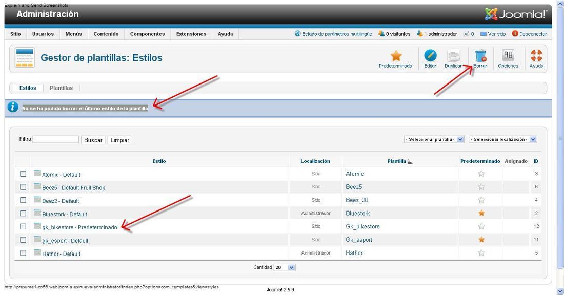This screenshot has height=295, width=564.
Task: Open the Seleccionar localización dropdown
Action: 503,139
